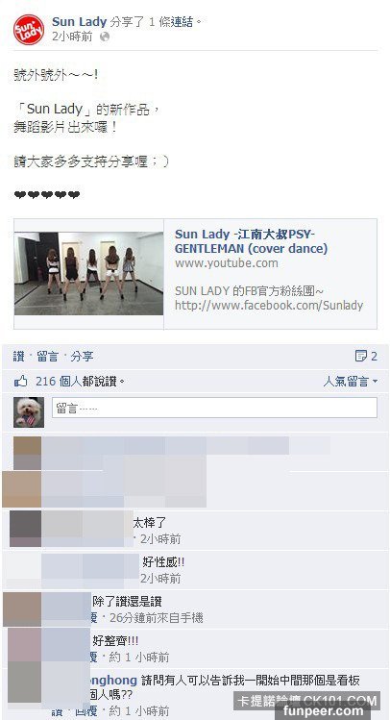Click 留言 to comment on the post
Viewport: 390px width, 720px height.
point(48,357)
